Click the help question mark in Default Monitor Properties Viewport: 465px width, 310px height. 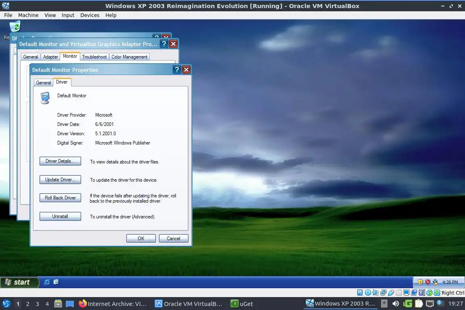pyautogui.click(x=177, y=70)
